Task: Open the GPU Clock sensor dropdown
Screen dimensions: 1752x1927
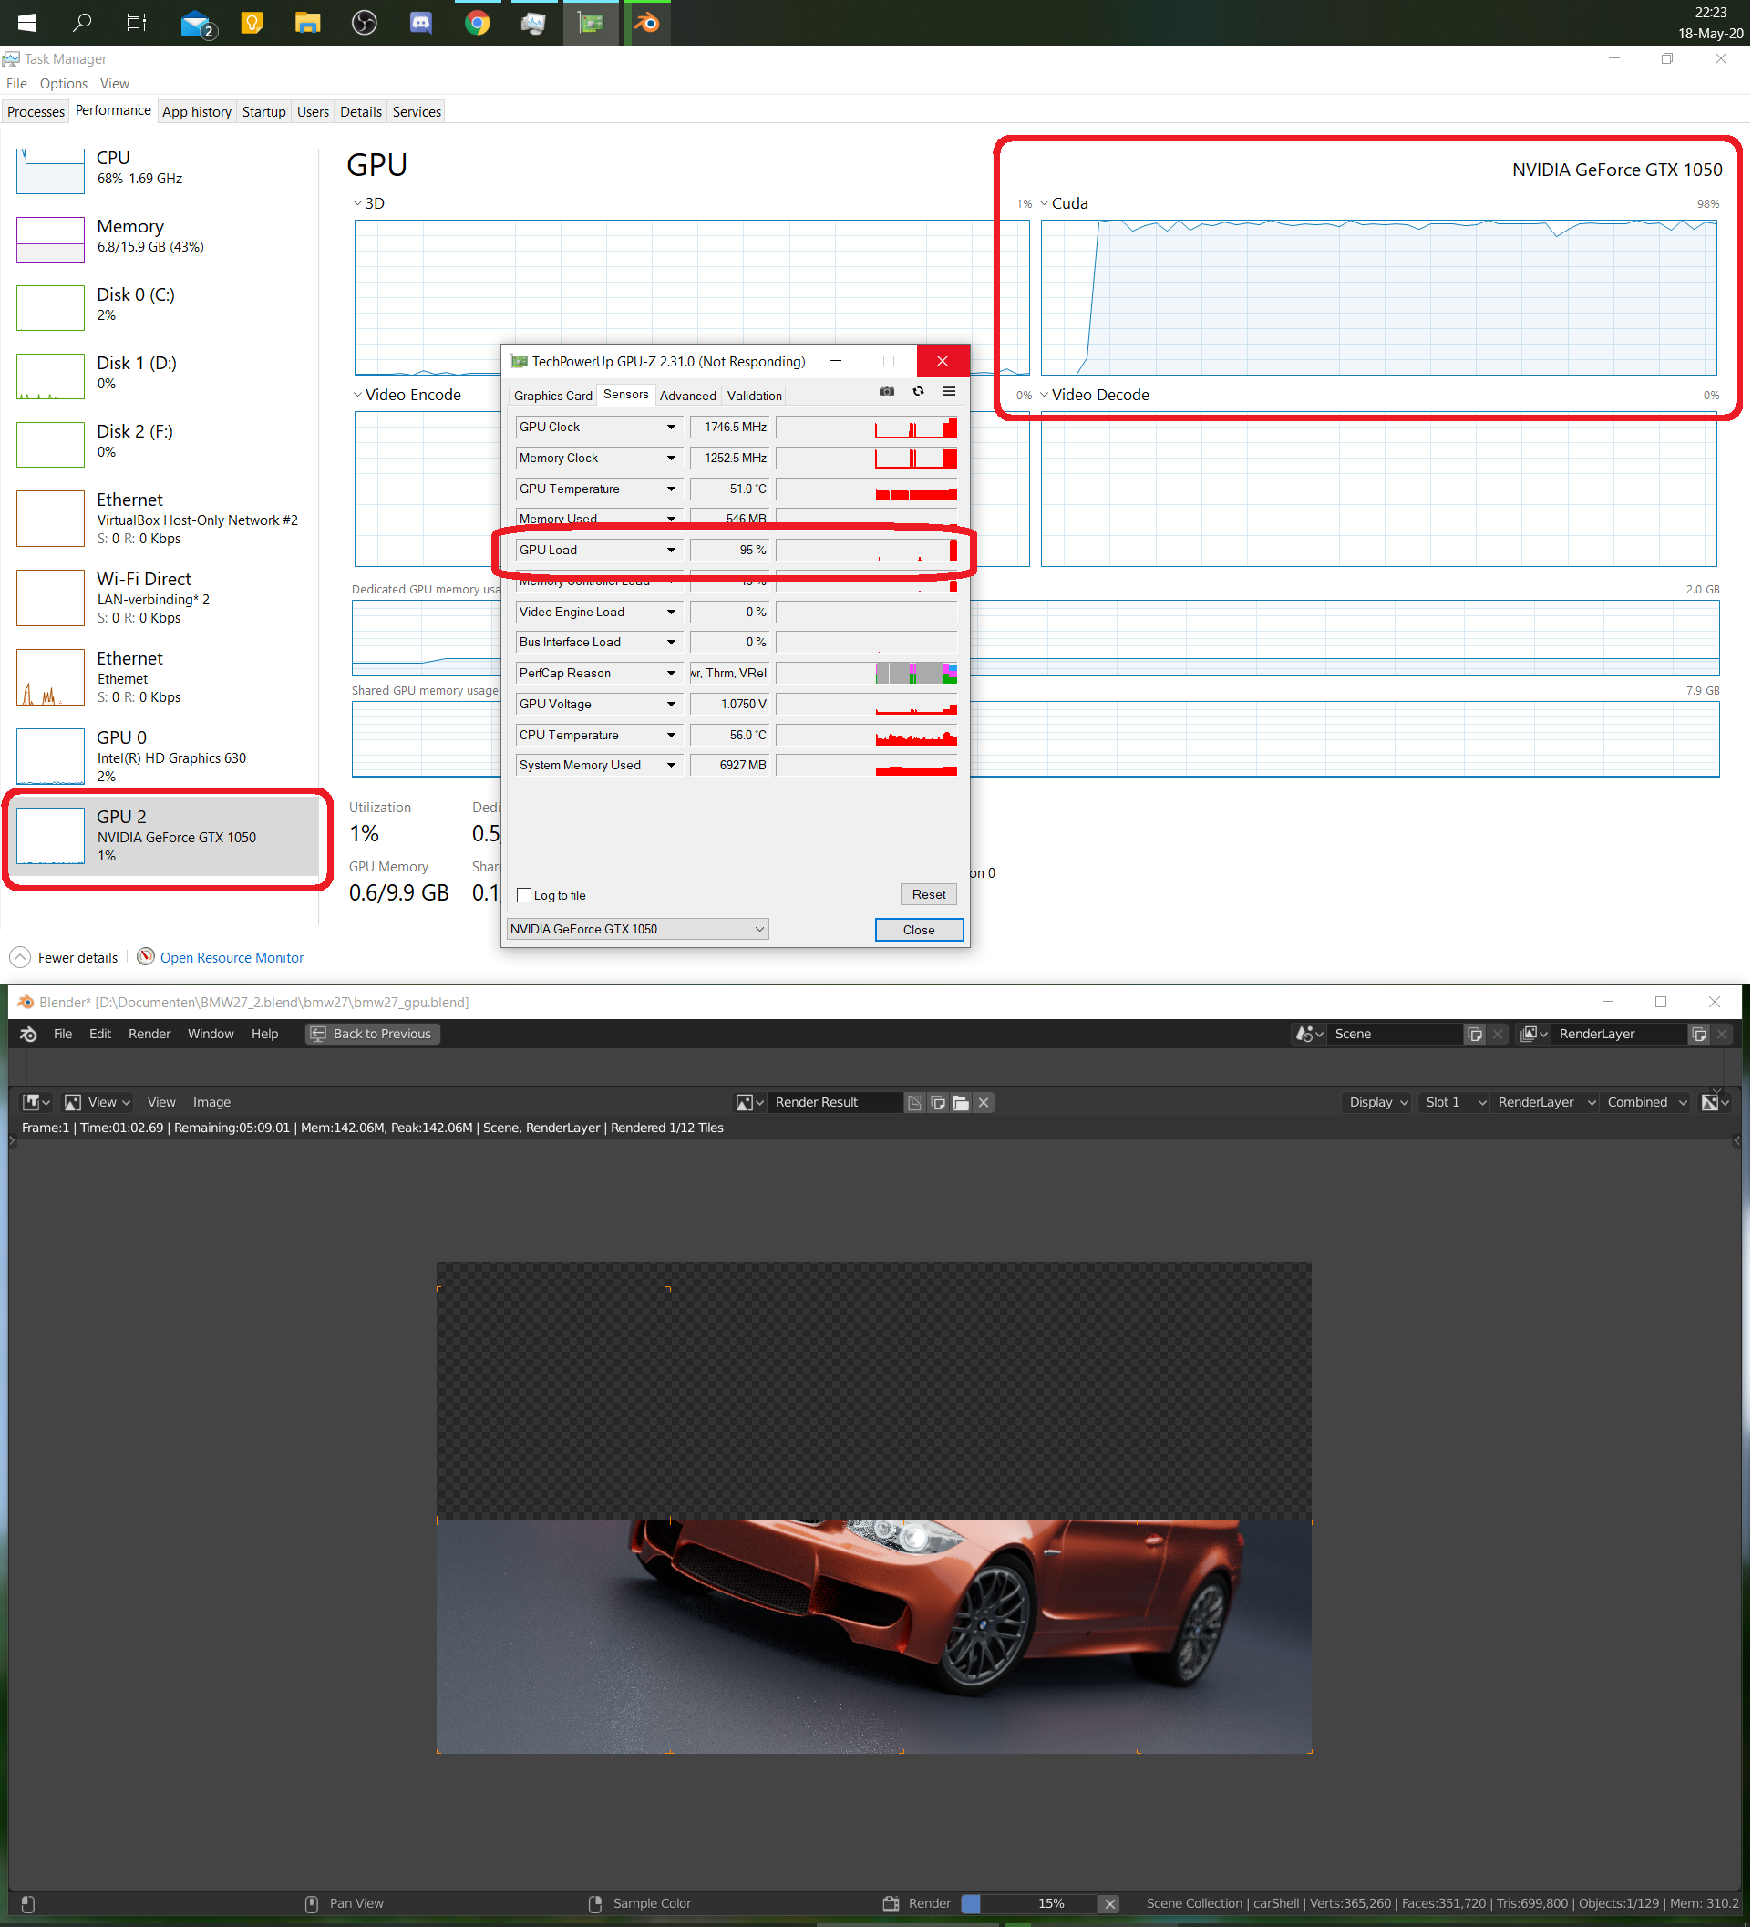Action: tap(672, 428)
